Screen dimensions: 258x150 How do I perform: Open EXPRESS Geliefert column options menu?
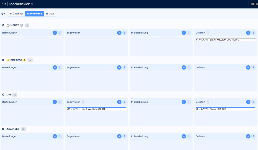point(253,68)
